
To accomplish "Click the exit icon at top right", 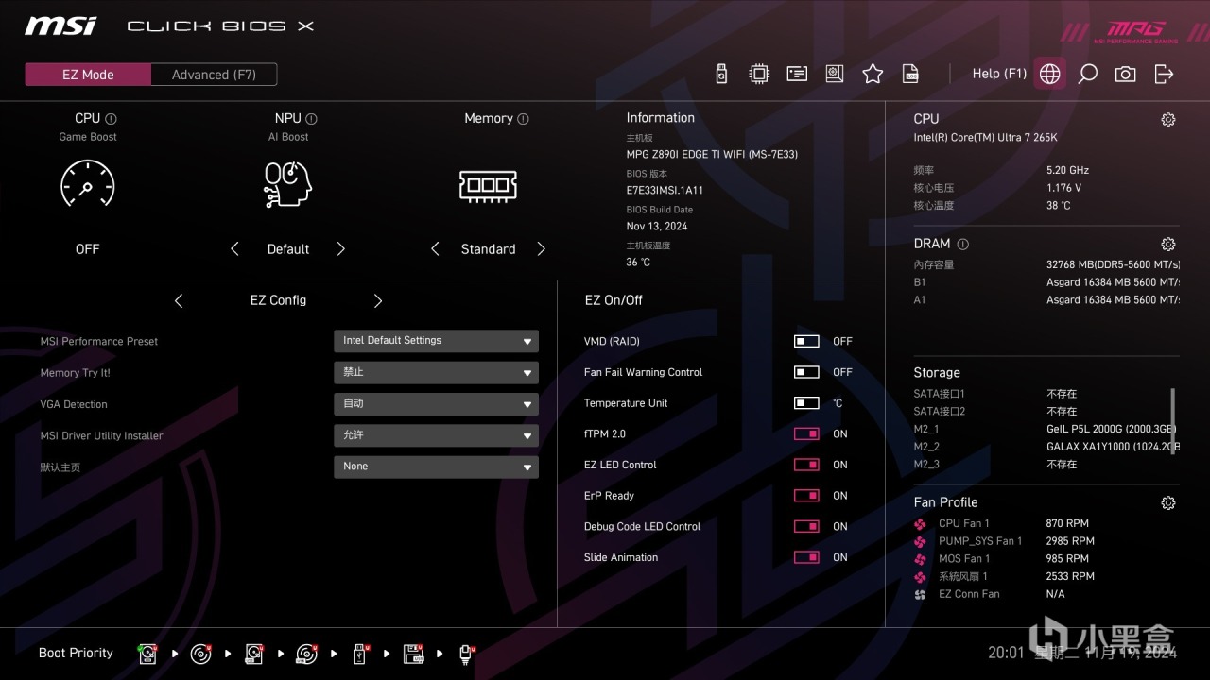I will pos(1164,74).
